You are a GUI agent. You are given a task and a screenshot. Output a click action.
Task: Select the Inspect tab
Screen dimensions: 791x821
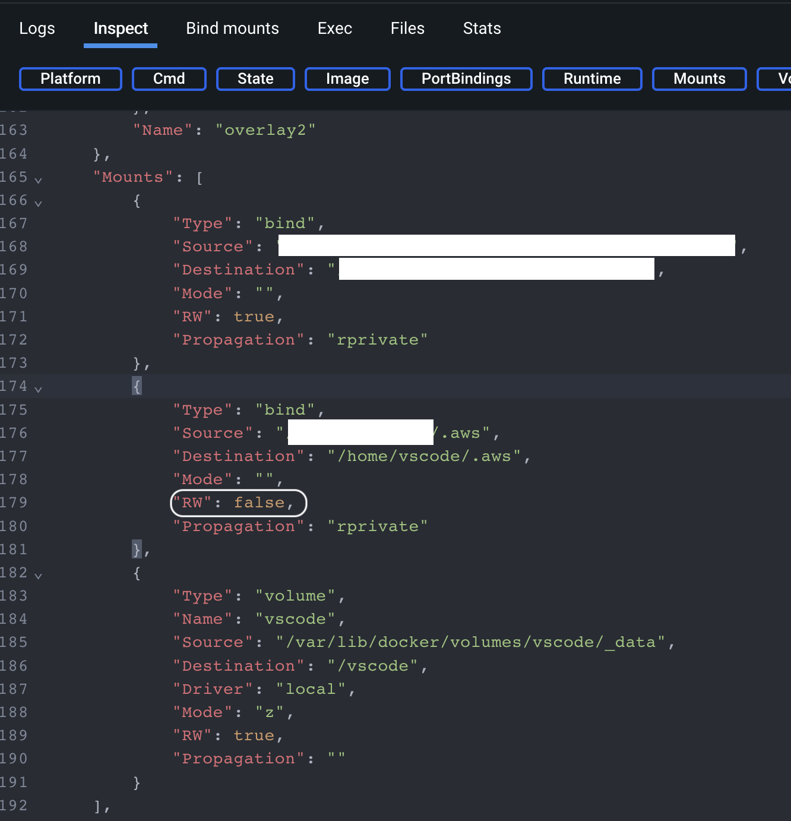[121, 29]
